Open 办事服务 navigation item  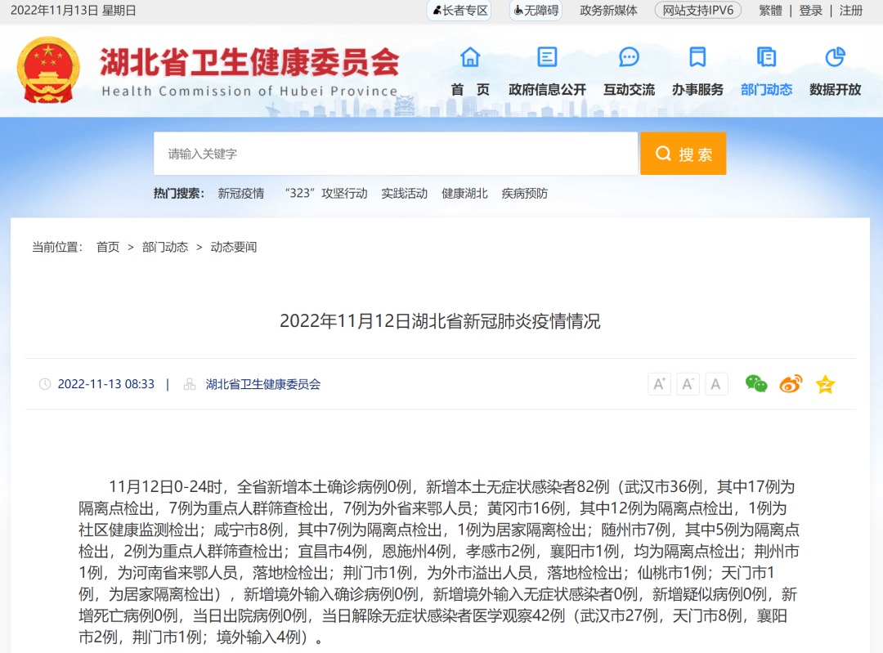coord(697,90)
